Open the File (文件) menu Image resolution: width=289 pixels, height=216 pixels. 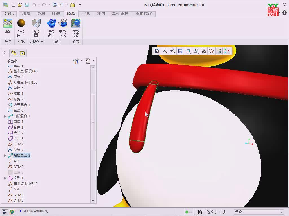click(9, 14)
